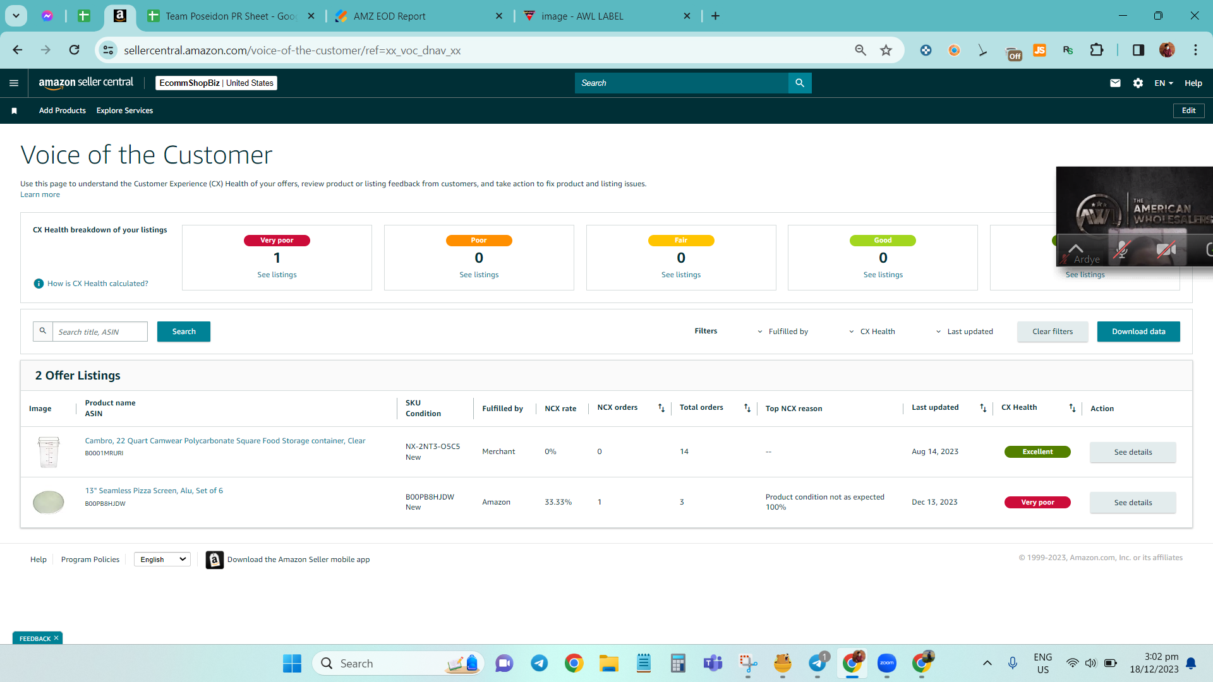Click the bookmark icon beside Add Products
This screenshot has width=1213, height=682.
click(14, 111)
